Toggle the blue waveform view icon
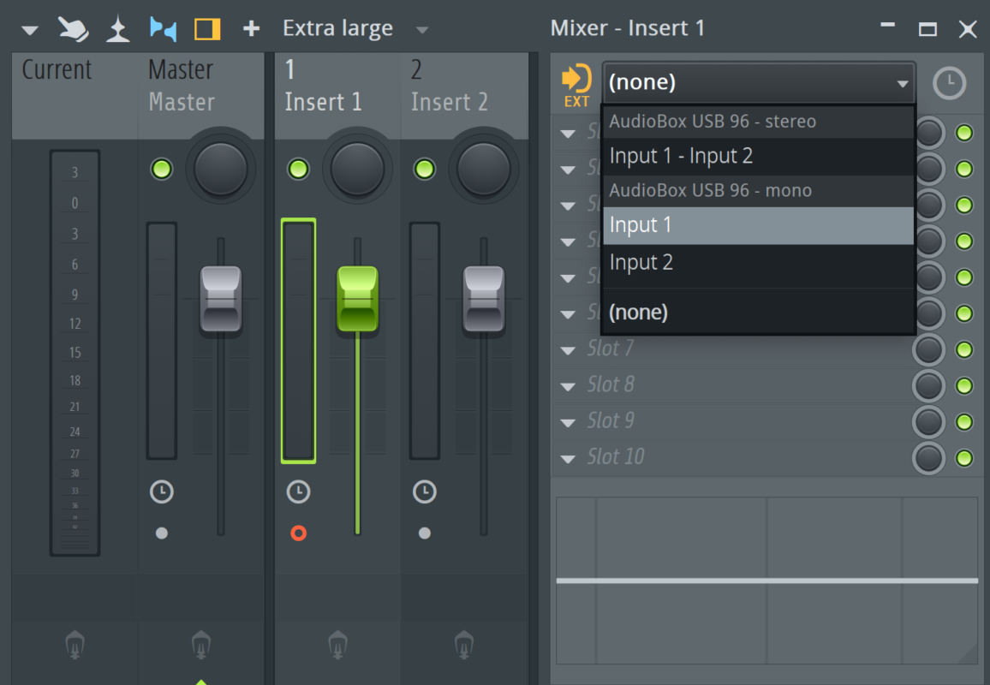This screenshot has width=990, height=685. point(163,29)
